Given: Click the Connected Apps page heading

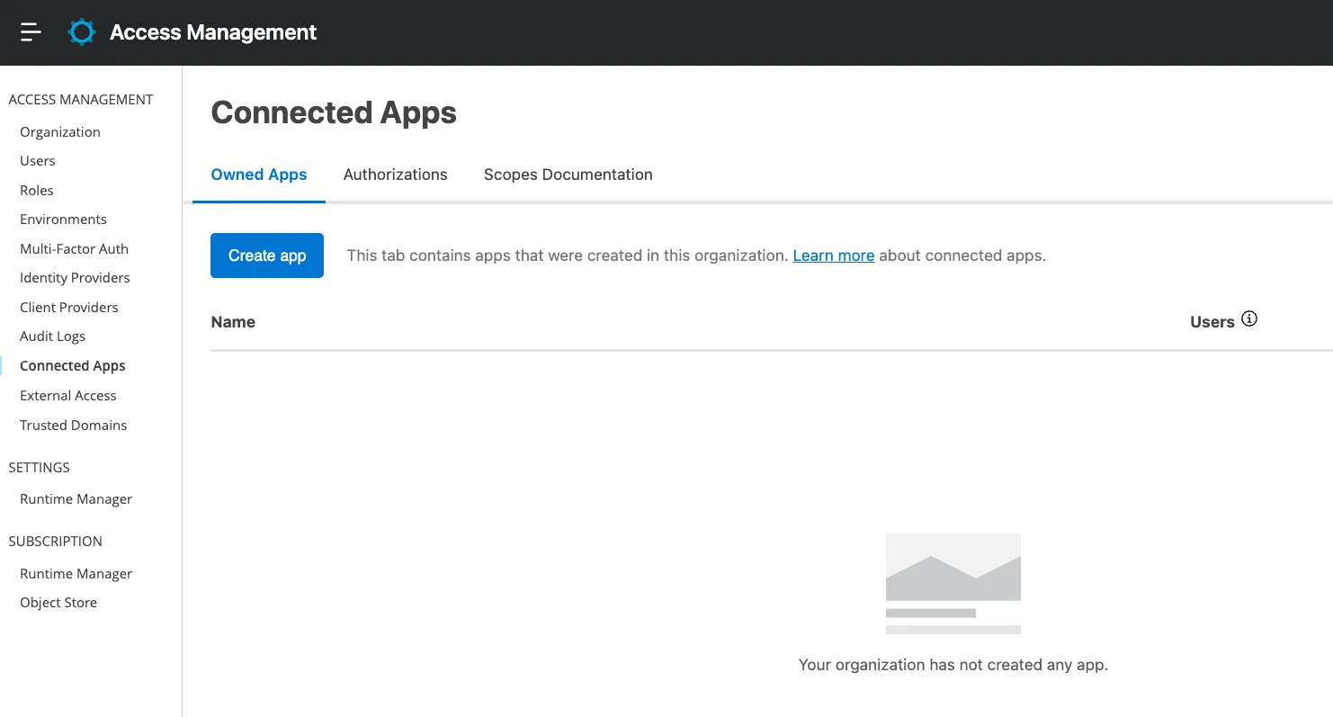Looking at the screenshot, I should tap(334, 112).
